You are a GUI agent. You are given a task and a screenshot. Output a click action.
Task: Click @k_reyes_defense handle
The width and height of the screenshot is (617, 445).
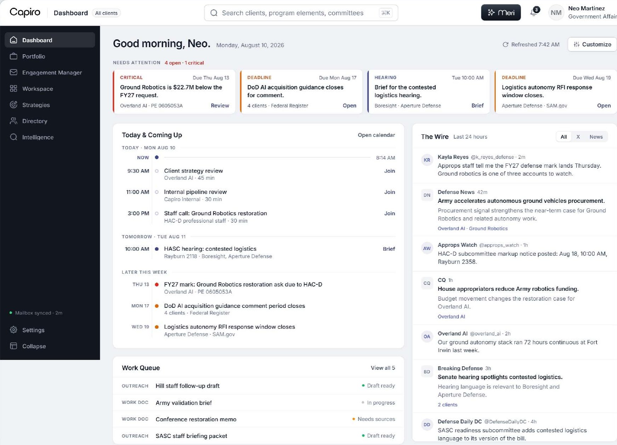(x=492, y=157)
